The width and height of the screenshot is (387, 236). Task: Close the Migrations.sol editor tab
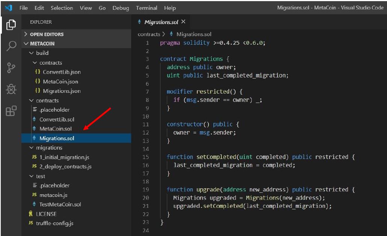click(x=183, y=22)
